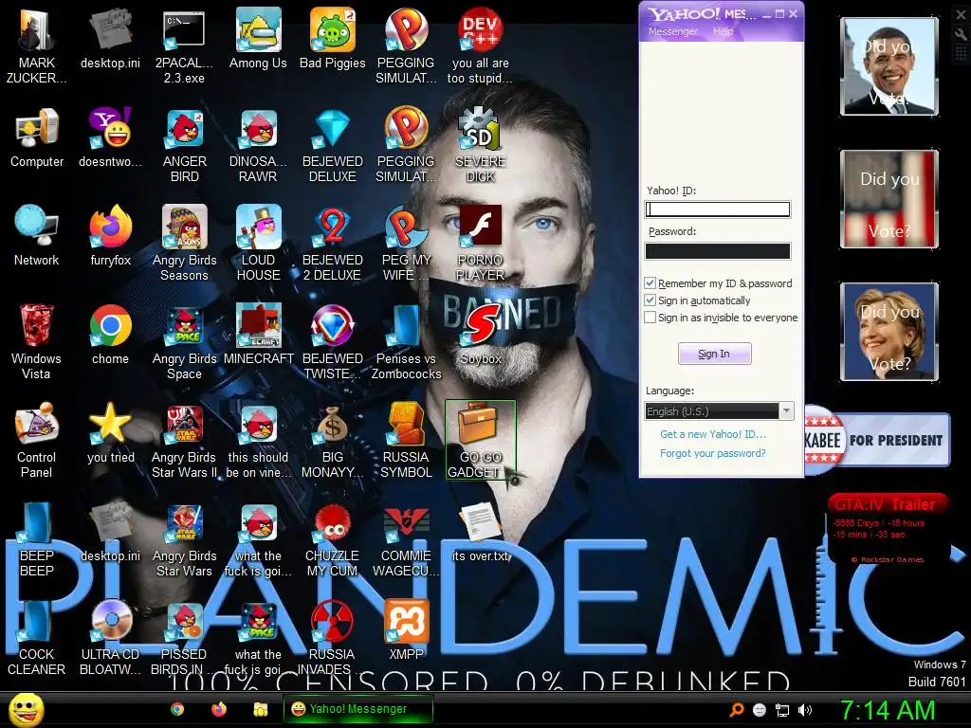Click the magnifier search tray icon
The image size is (971, 728).
click(x=736, y=710)
